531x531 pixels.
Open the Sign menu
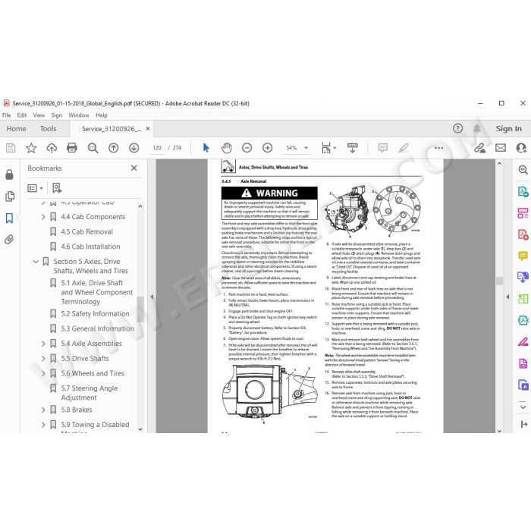(x=57, y=115)
